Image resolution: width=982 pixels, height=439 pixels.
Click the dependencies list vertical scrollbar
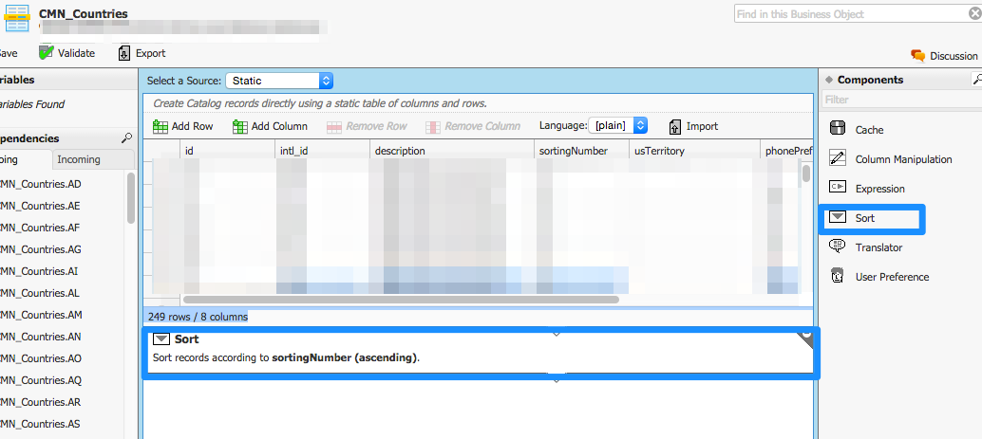pos(131,197)
